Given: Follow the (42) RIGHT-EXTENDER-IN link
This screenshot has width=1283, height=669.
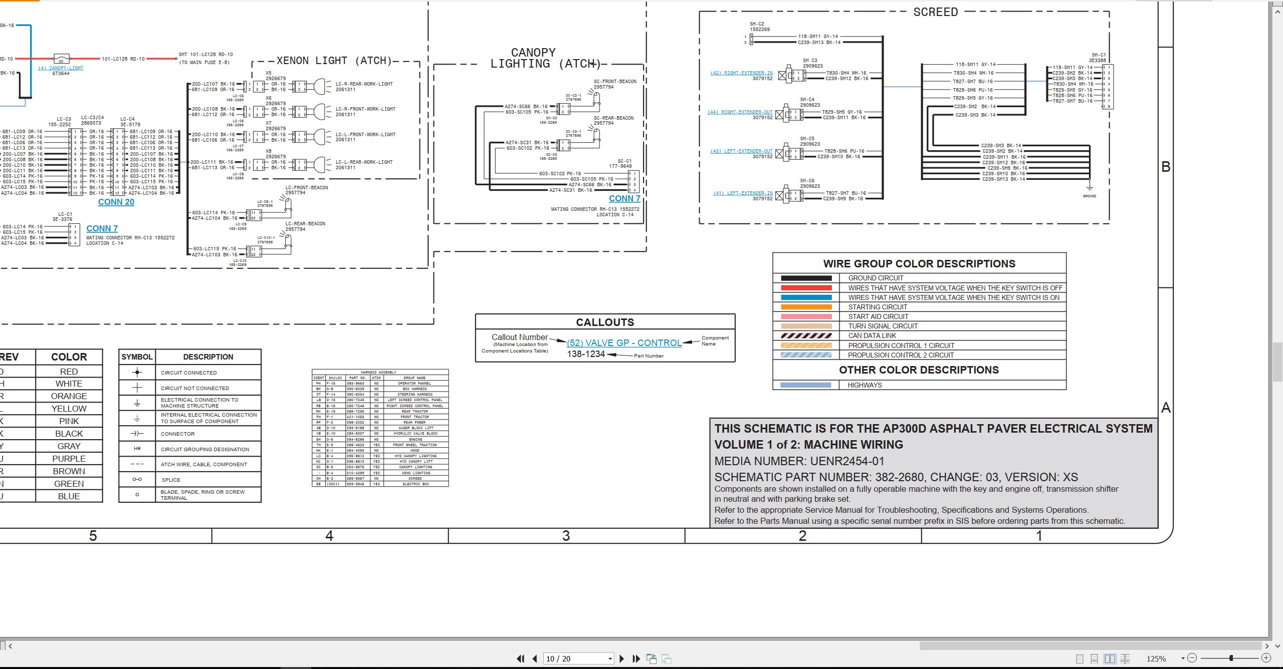Looking at the screenshot, I should [741, 73].
